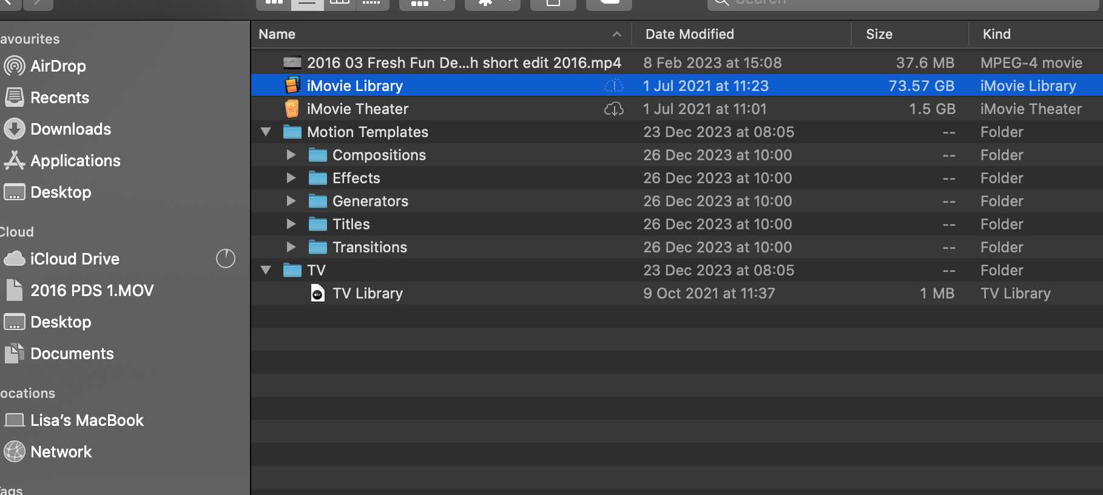The height and width of the screenshot is (495, 1103).
Task: Click the size value '1.5 GB'
Action: pos(932,109)
